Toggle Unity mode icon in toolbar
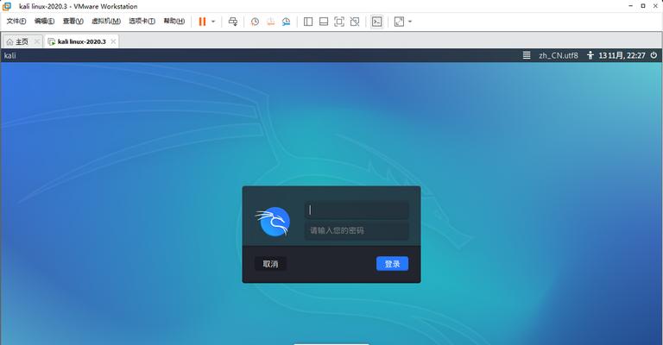This screenshot has width=663, height=345. click(357, 22)
